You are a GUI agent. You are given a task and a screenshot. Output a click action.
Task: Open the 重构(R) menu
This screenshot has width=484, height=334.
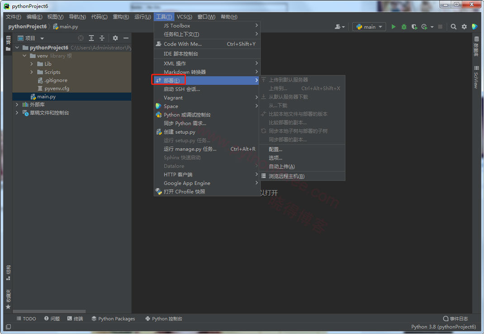pyautogui.click(x=121, y=17)
